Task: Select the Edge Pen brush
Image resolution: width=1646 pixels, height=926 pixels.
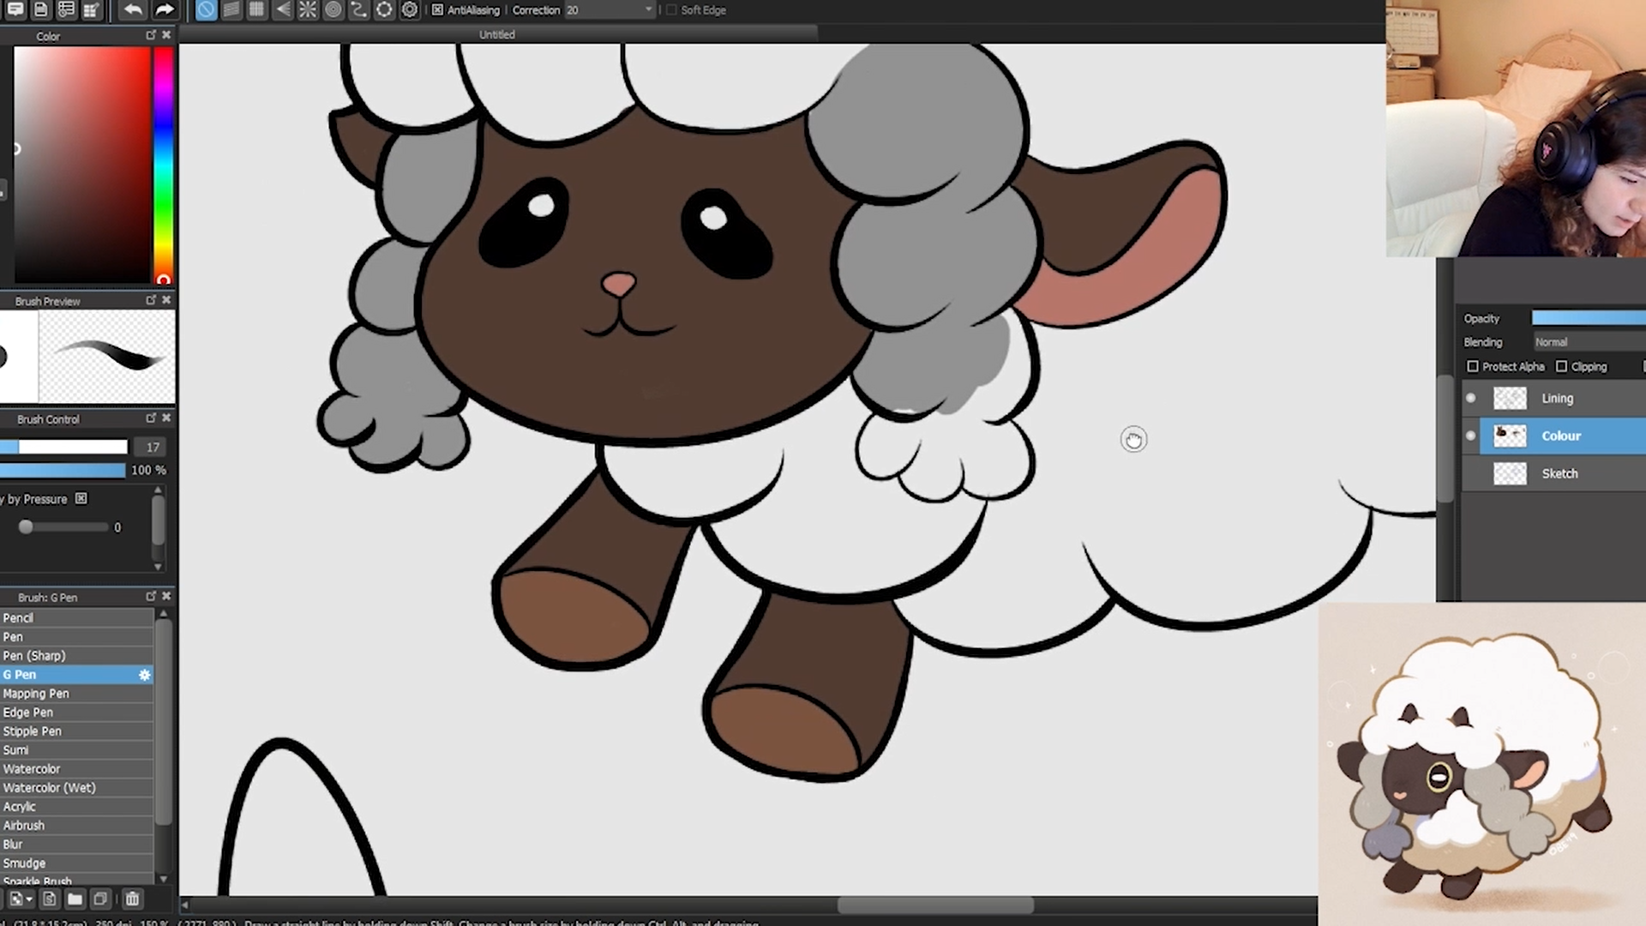Action: tap(76, 713)
